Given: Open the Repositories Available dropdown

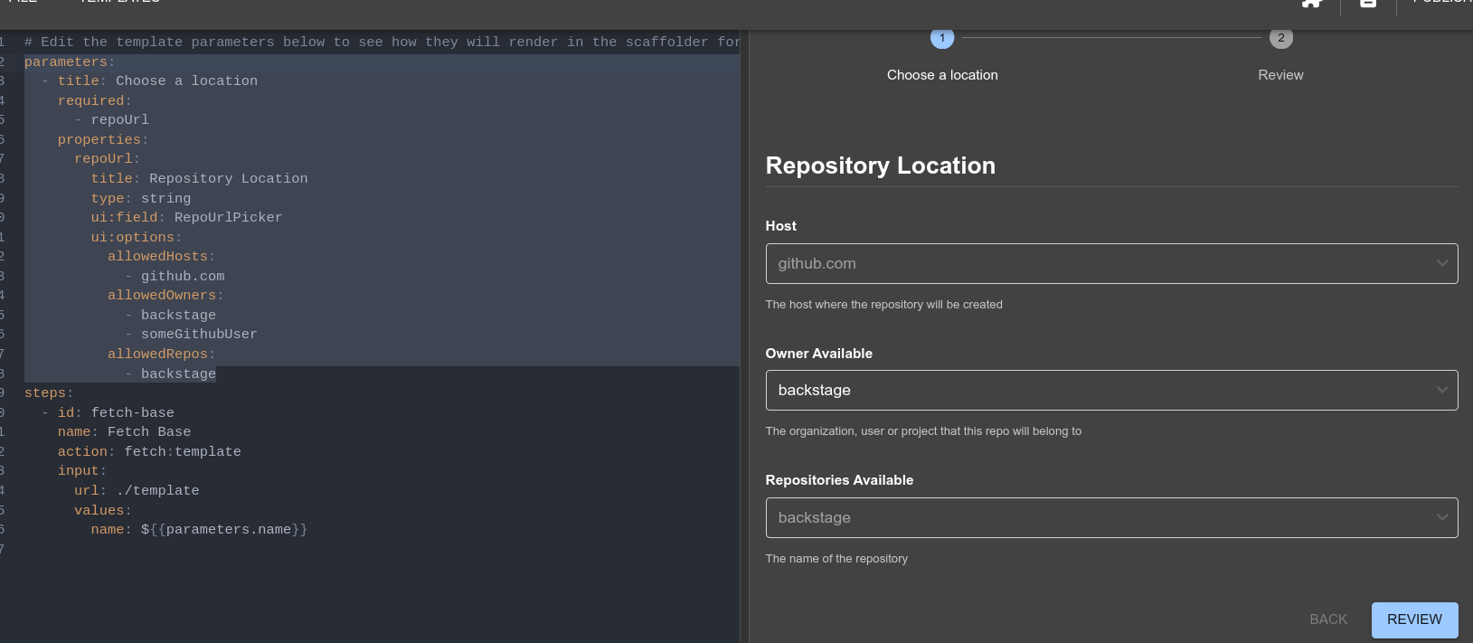Looking at the screenshot, I should click(x=1110, y=517).
